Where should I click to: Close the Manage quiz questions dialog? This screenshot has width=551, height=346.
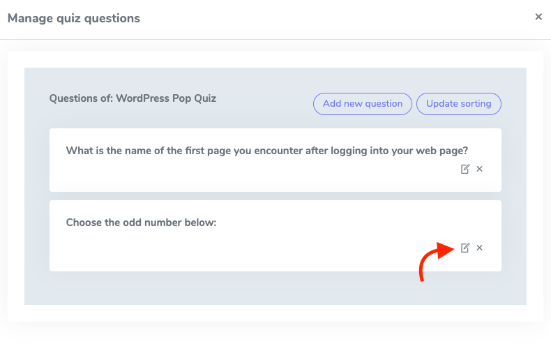(x=538, y=17)
